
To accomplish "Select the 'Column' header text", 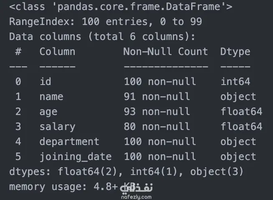I will click(57, 52).
